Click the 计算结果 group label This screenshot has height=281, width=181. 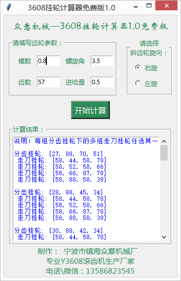[x=28, y=129]
